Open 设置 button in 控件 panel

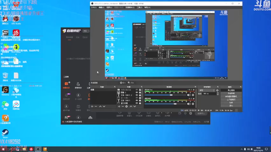tap(231, 103)
